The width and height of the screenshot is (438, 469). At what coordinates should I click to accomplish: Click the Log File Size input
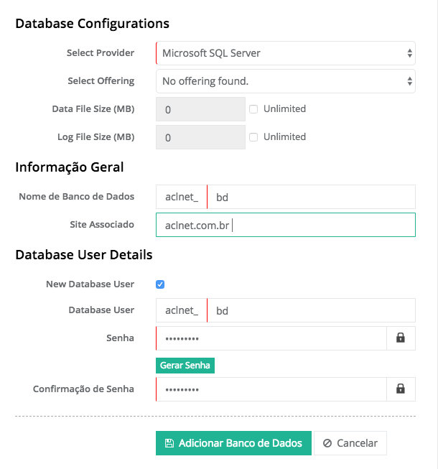(x=200, y=137)
